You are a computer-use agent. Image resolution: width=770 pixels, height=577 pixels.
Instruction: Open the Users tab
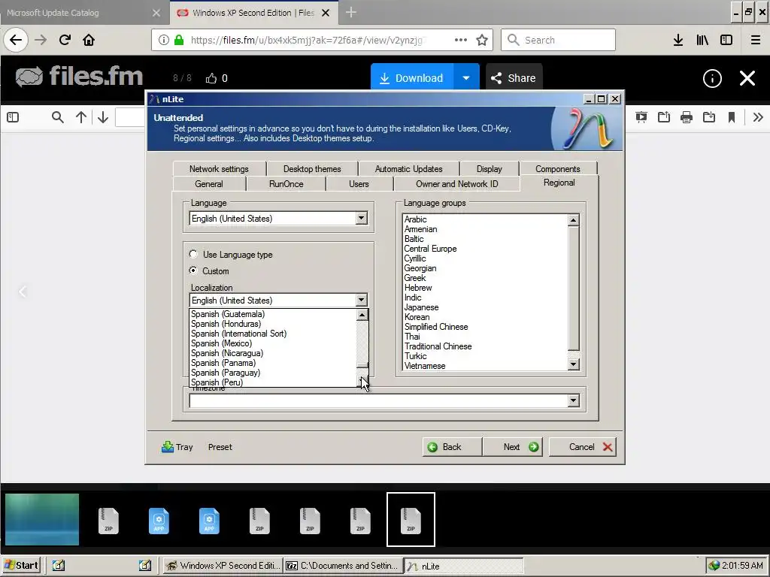[359, 184]
